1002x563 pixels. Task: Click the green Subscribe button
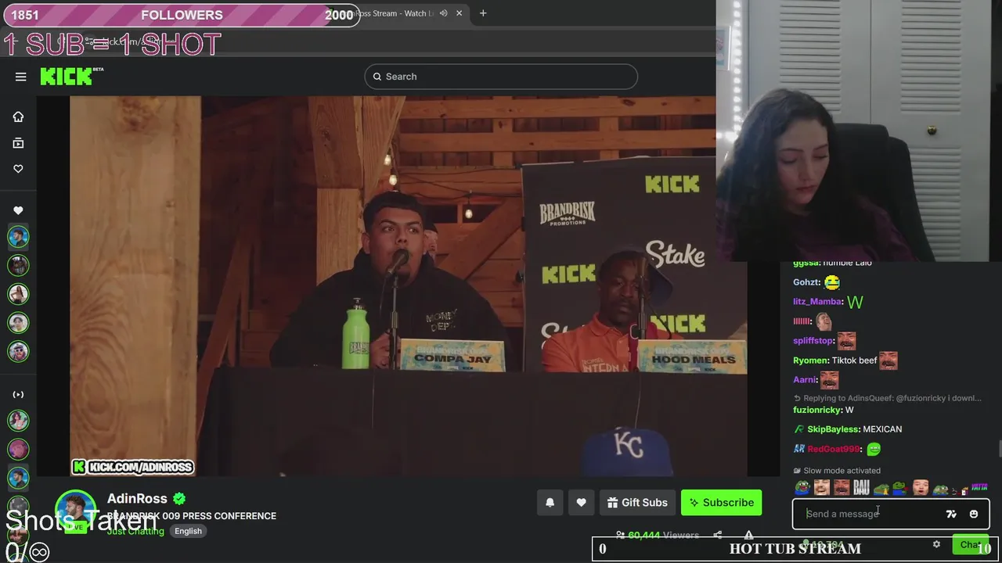pyautogui.click(x=722, y=503)
